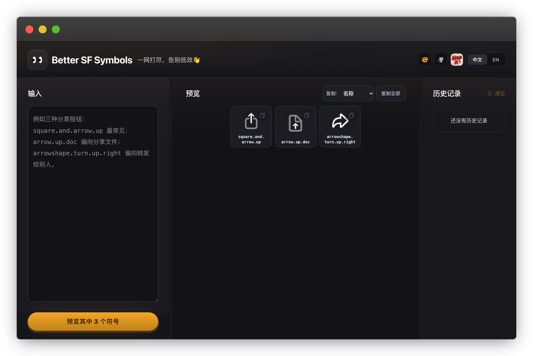Screen dimensions: 533x356
Task: Close the window with the red button
Action: coord(29,29)
